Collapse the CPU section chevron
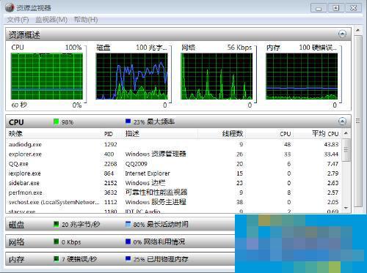Viewport: 367px width, 273px height. point(342,121)
